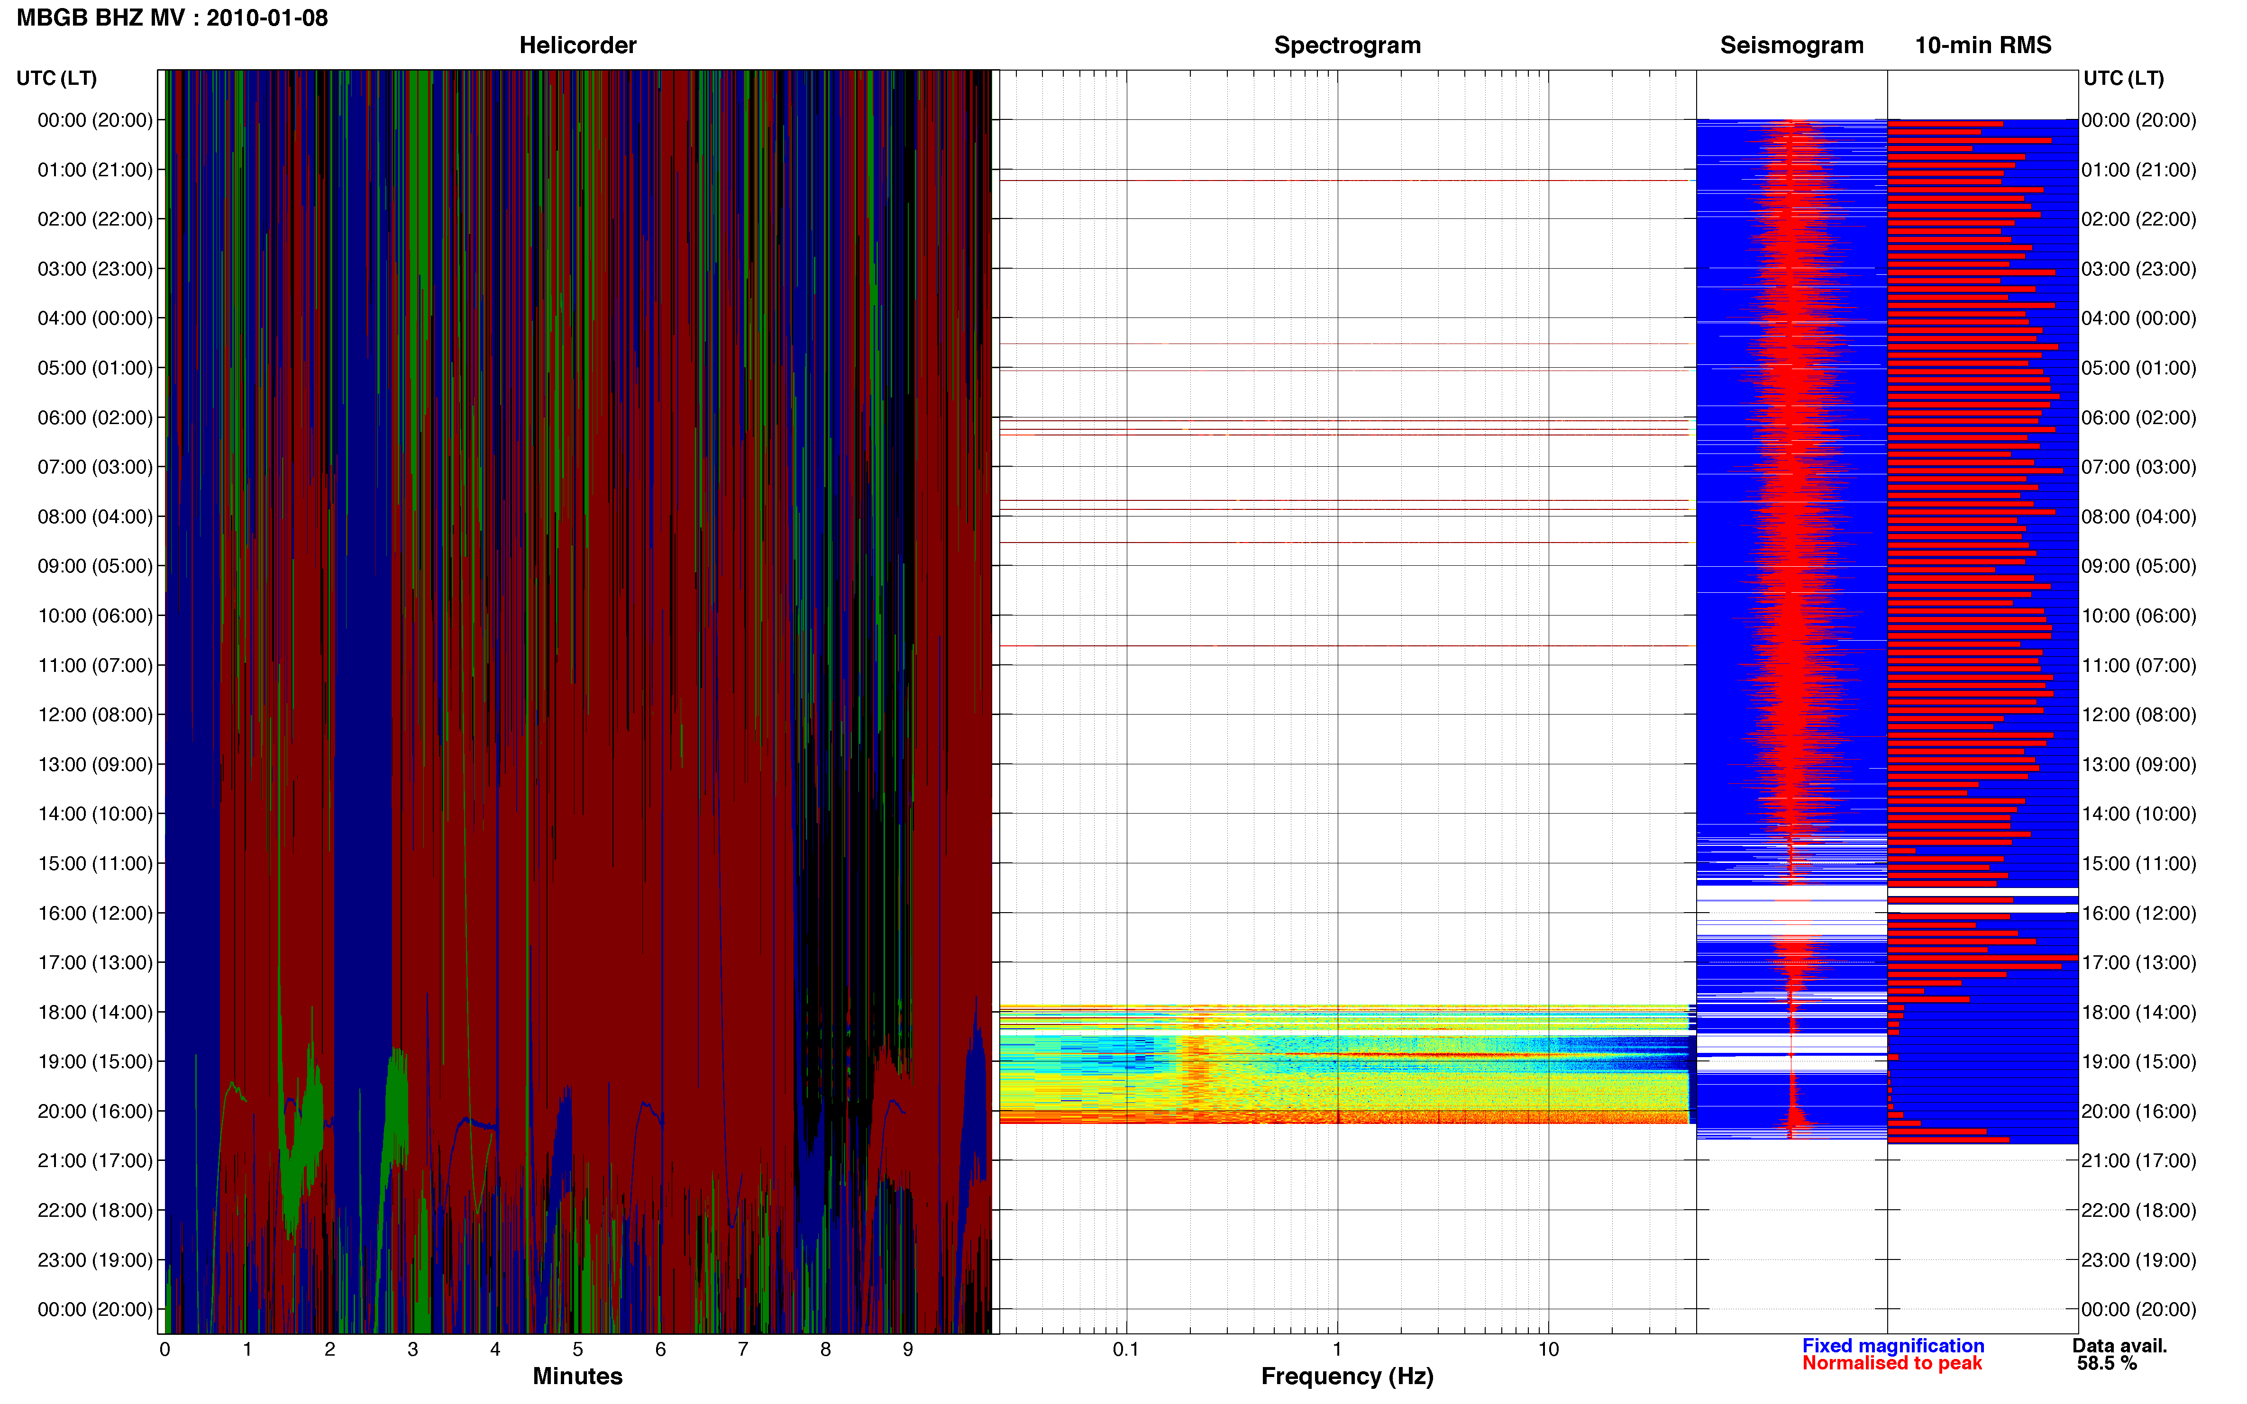Image resolution: width=2247 pixels, height=1404 pixels.
Task: Click the left 'UTC (LT)' axis label
Action: [x=57, y=78]
